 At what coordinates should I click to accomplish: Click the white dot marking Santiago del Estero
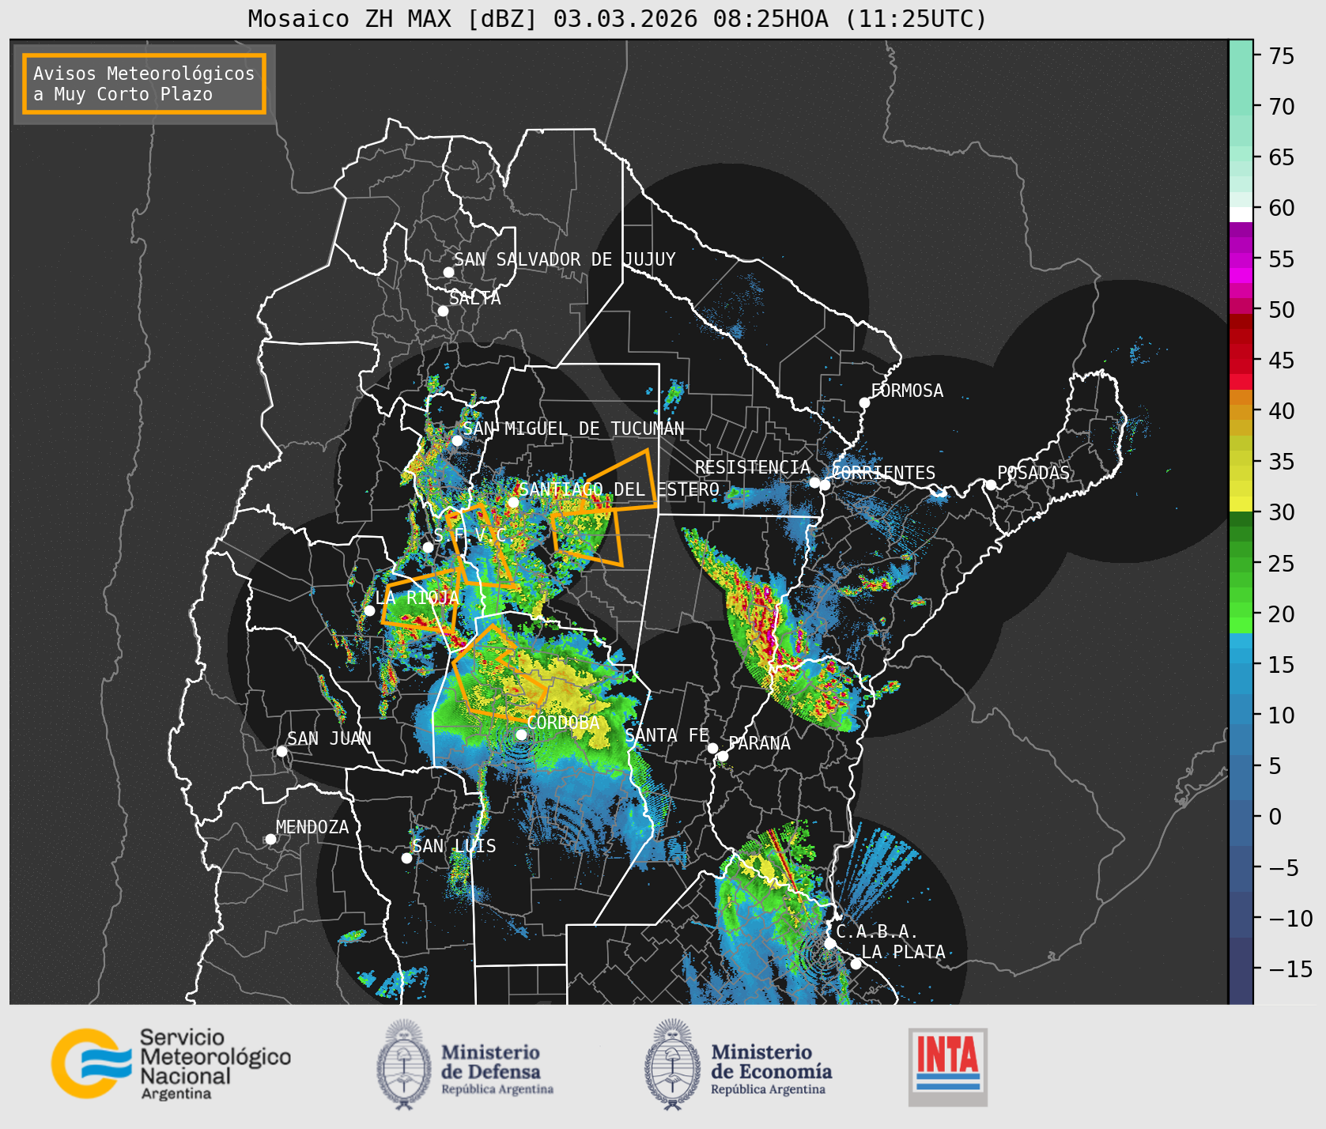point(512,502)
